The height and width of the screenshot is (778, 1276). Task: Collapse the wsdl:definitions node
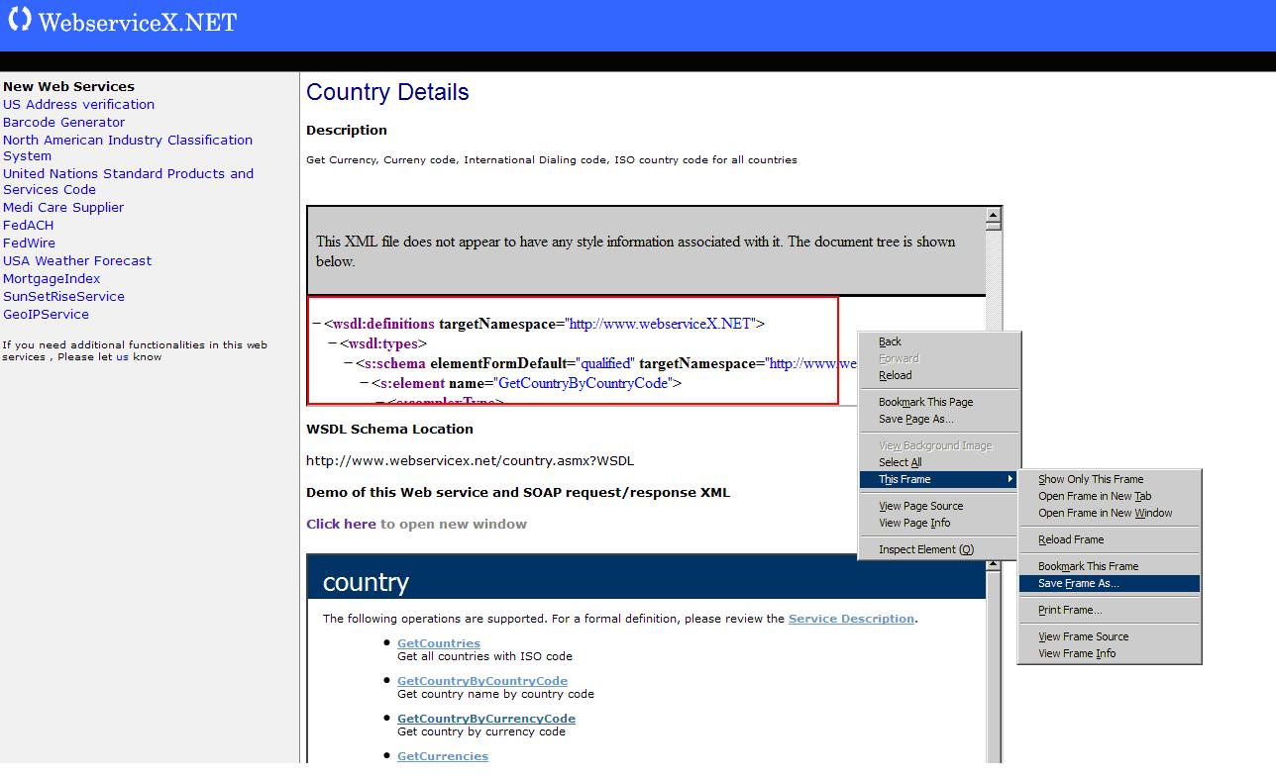[317, 324]
